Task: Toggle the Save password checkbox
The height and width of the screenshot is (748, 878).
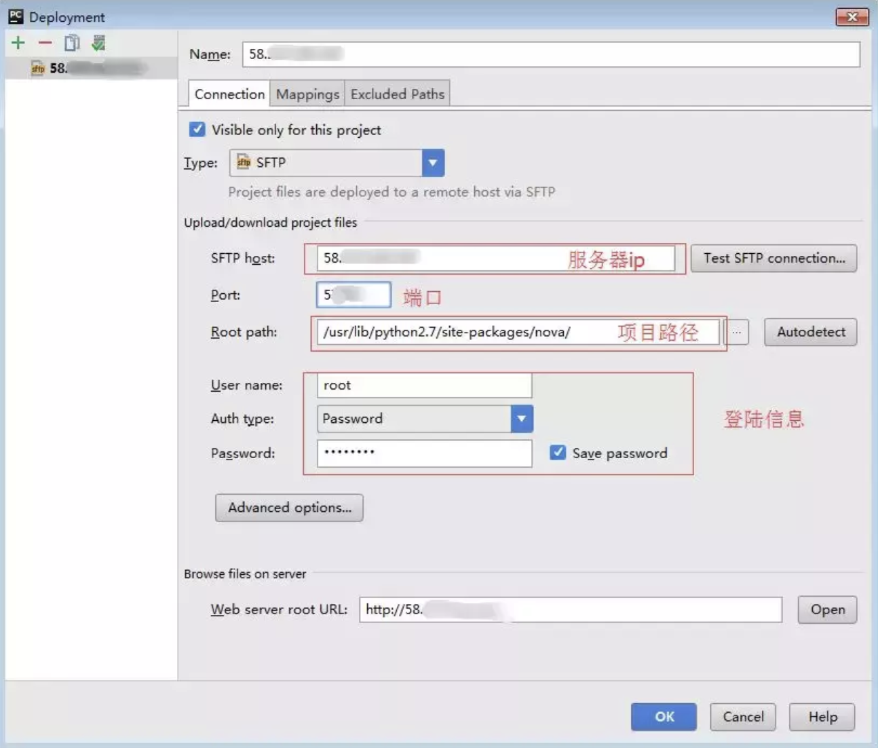Action: [x=558, y=453]
